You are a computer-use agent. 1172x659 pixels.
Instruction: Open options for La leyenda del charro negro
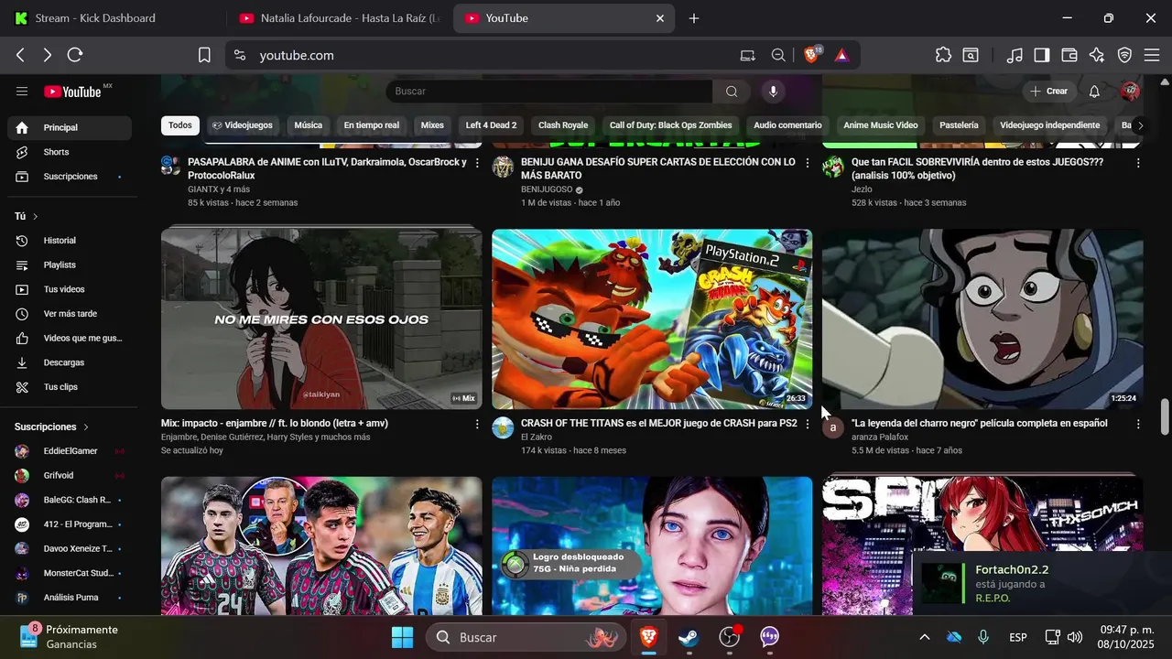pyautogui.click(x=1138, y=425)
